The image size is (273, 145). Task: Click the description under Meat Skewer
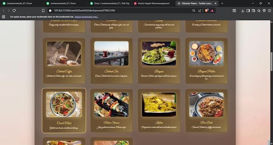tap(112, 127)
